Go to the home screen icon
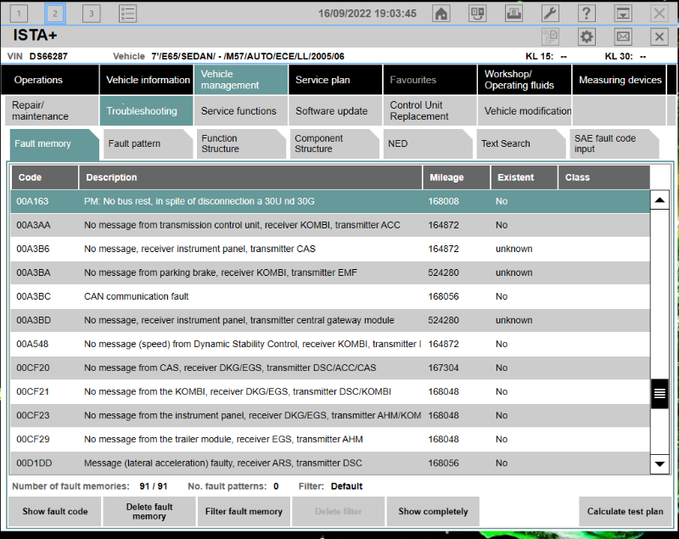This screenshot has width=679, height=539. click(441, 14)
